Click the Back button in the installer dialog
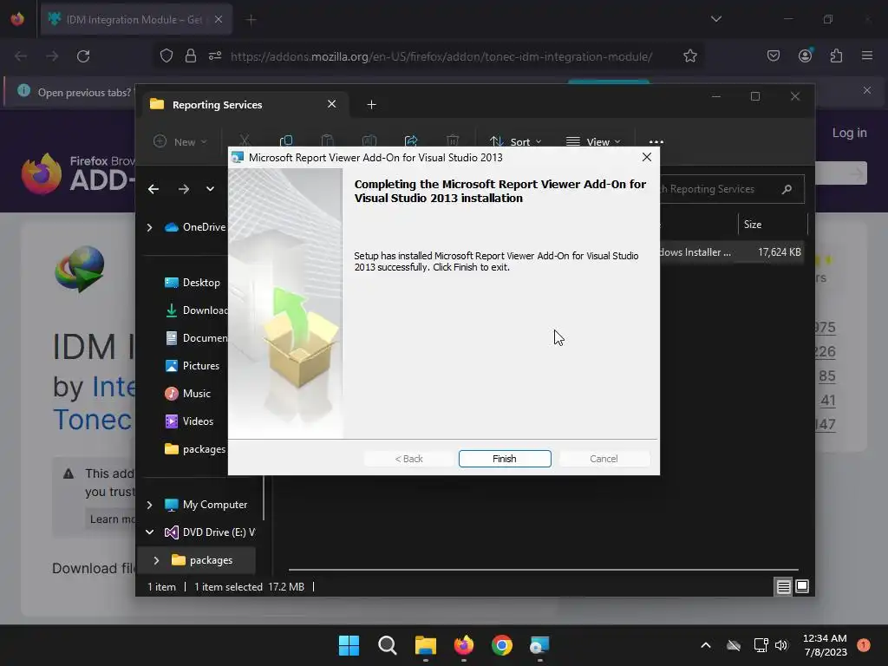 tap(409, 459)
